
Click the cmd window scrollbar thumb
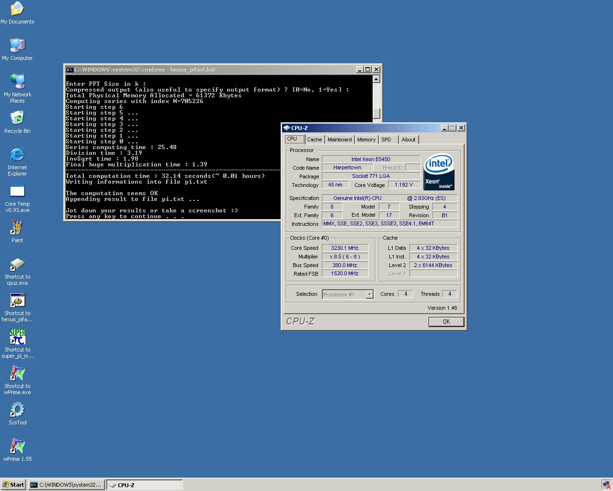coord(376,113)
